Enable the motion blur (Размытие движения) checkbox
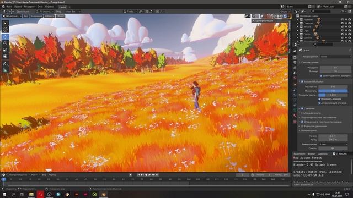Viewport: 353px width, 198px height. tap(302, 126)
